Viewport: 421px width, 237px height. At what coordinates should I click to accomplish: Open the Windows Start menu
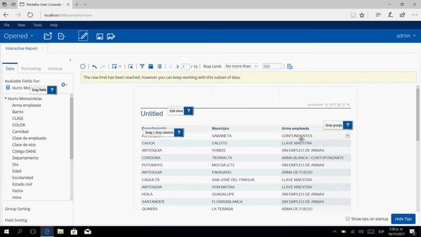pyautogui.click(x=7, y=231)
